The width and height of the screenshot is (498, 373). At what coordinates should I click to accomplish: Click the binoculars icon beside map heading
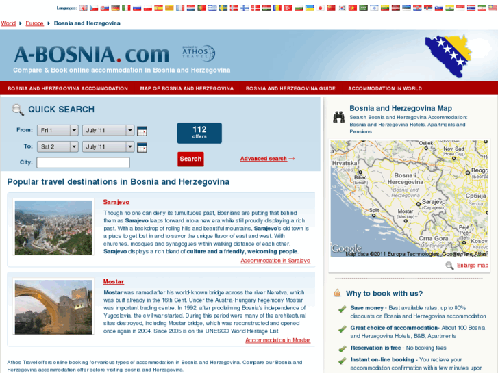[339, 117]
